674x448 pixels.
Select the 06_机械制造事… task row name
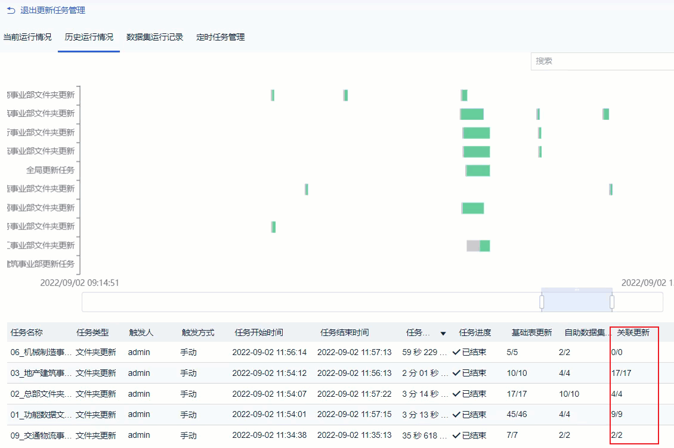point(41,352)
